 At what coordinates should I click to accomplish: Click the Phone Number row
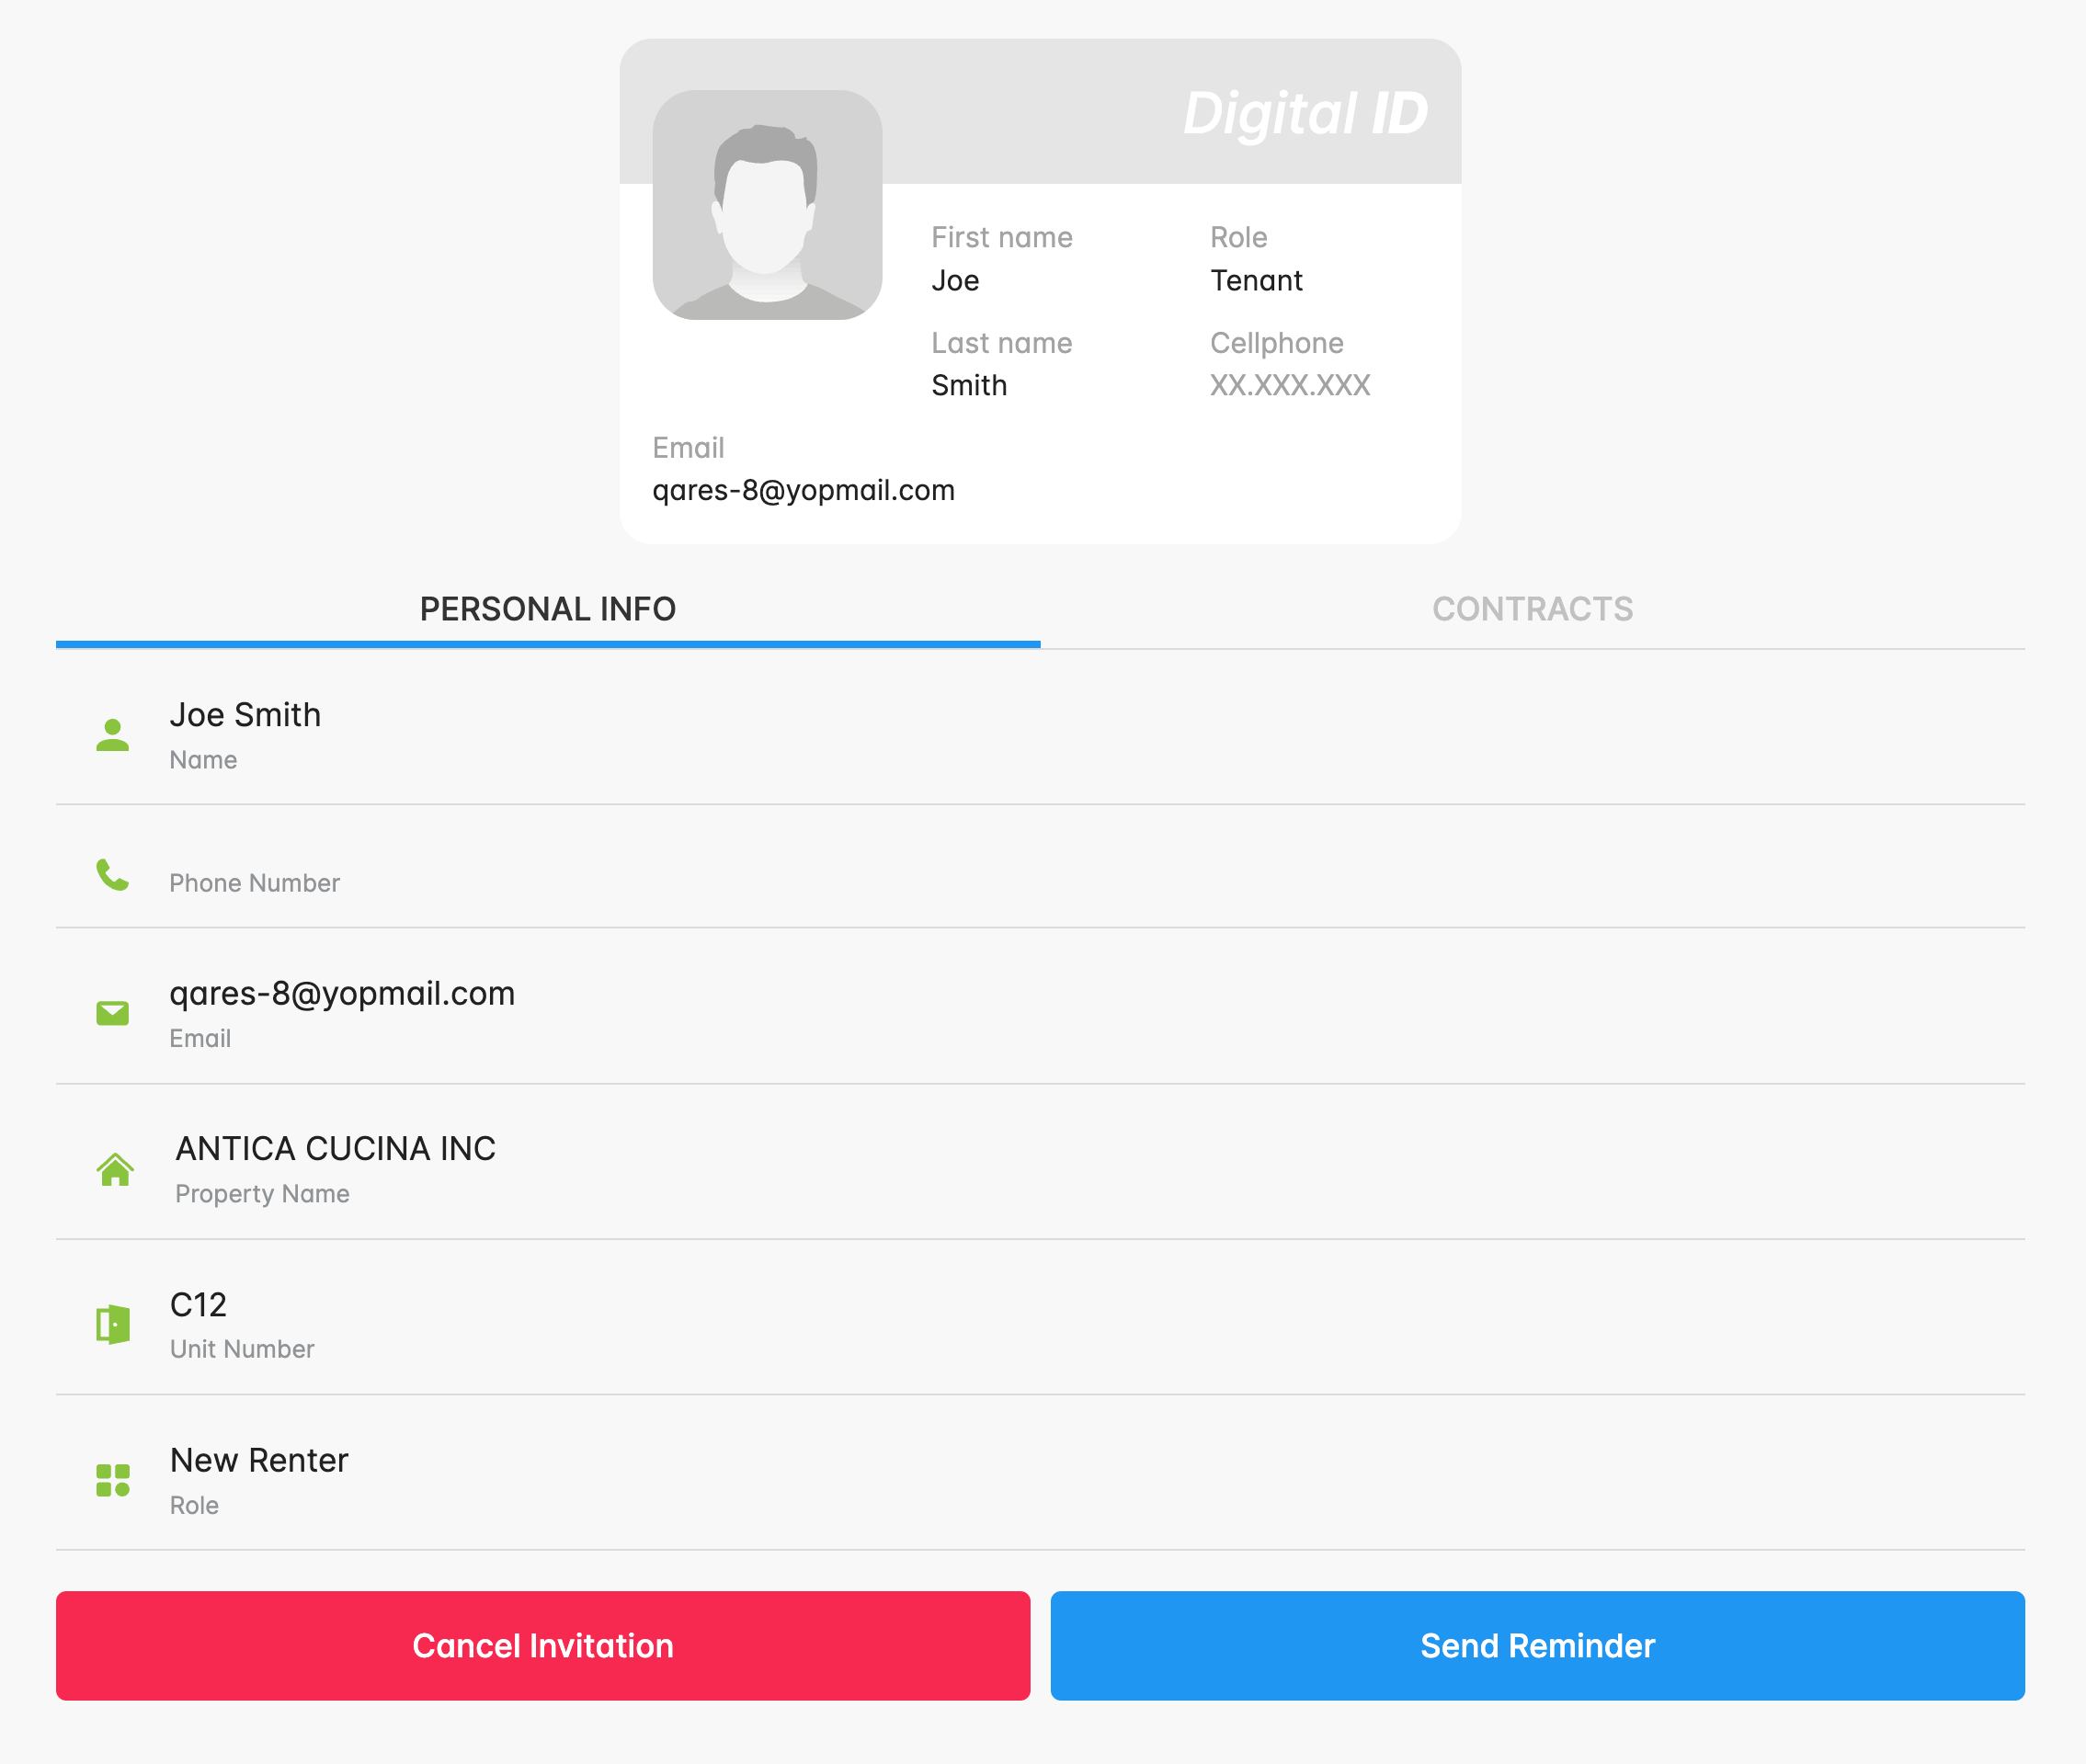pyautogui.click(x=254, y=882)
